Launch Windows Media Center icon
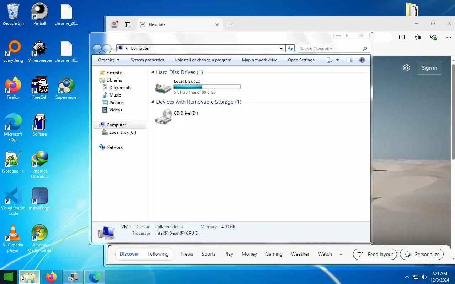The height and width of the screenshot is (284, 455). (40, 239)
